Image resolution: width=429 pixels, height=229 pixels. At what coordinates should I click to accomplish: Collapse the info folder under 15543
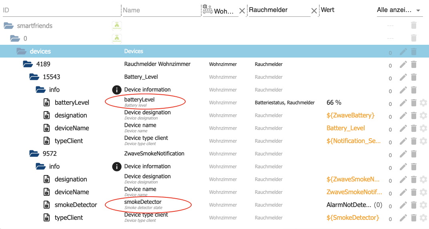(40, 90)
